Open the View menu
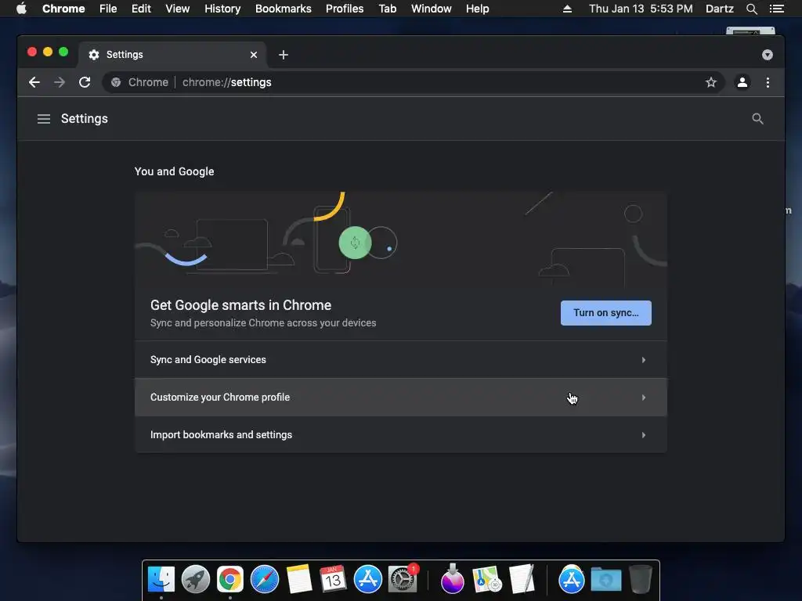 [x=178, y=9]
